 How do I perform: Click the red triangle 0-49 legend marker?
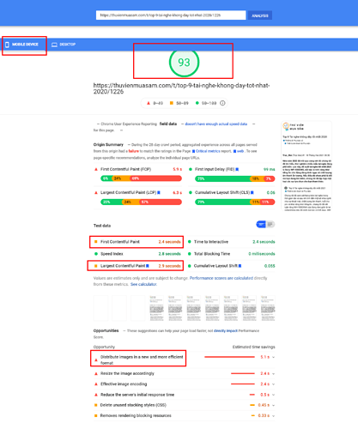[149, 103]
